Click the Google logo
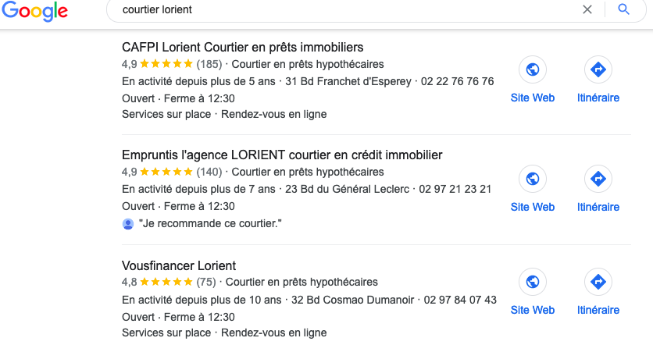 (34, 11)
